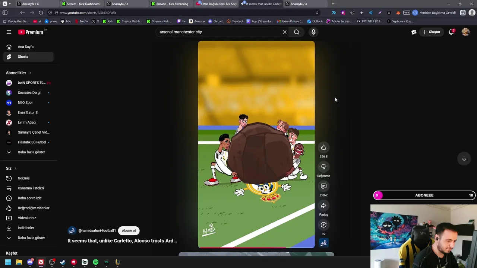Open a new browser tab

[333, 4]
